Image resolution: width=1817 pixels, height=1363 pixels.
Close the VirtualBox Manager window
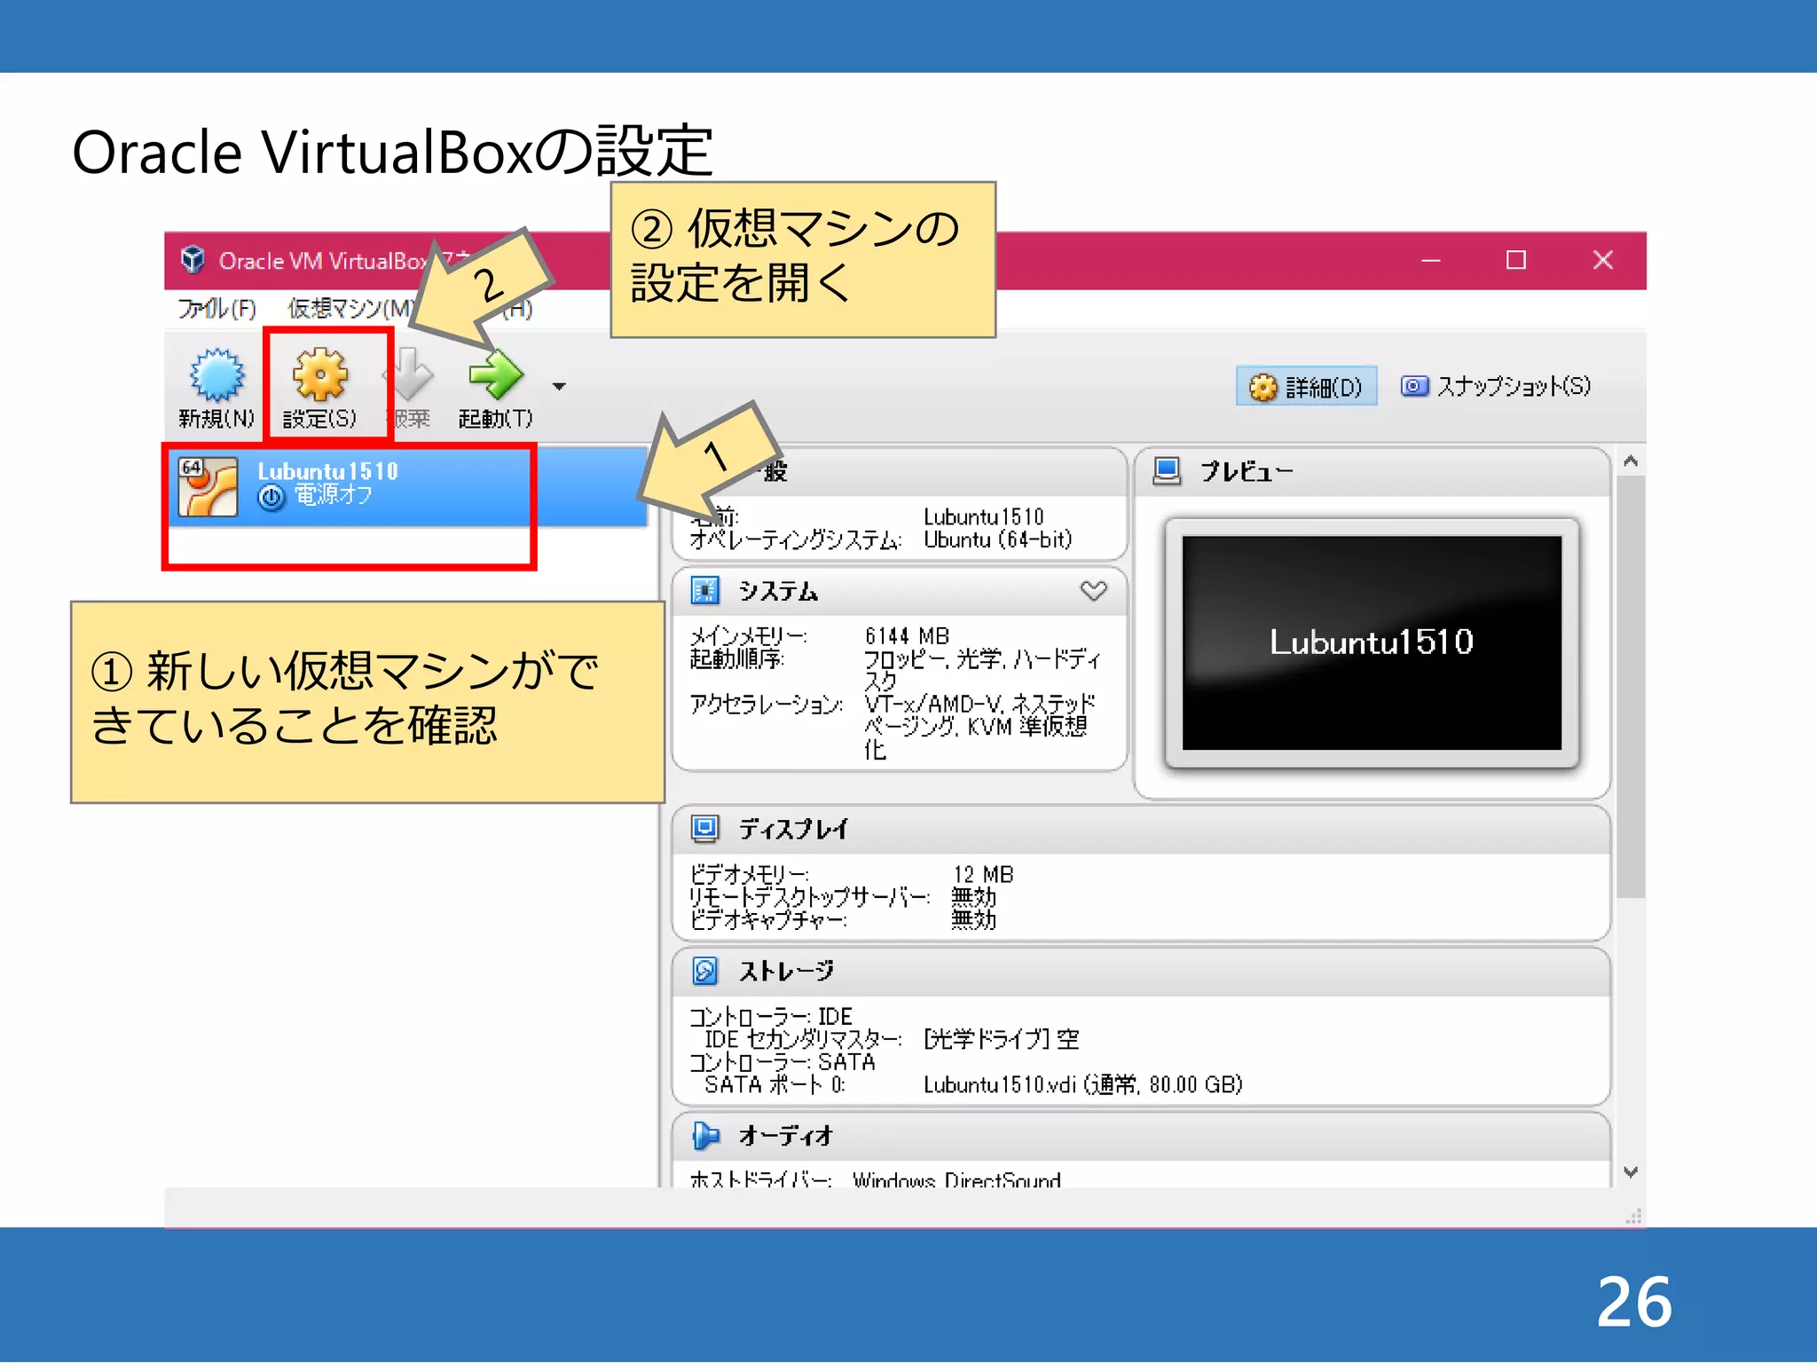click(x=1602, y=260)
